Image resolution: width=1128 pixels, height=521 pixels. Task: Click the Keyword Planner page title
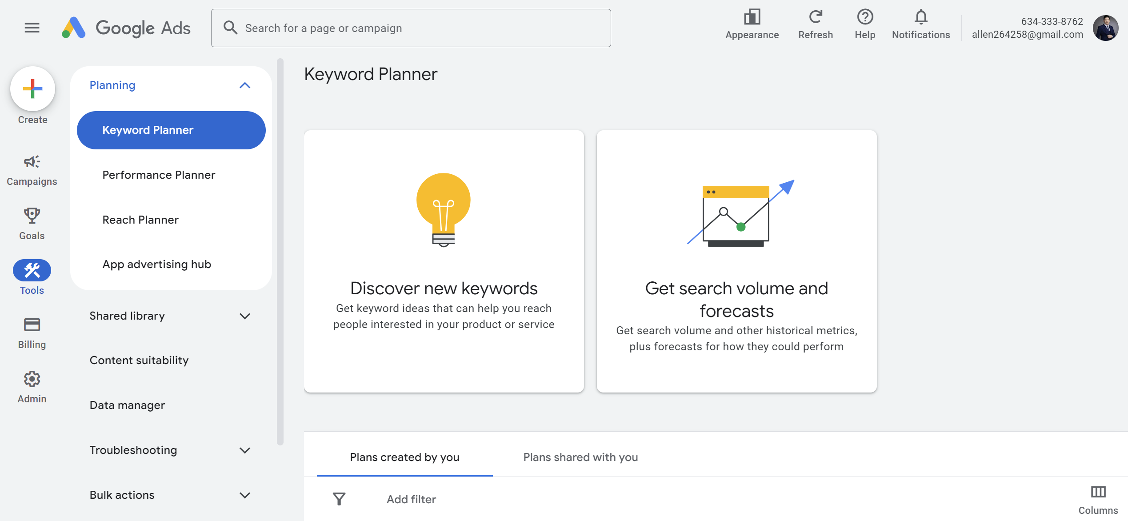371,74
